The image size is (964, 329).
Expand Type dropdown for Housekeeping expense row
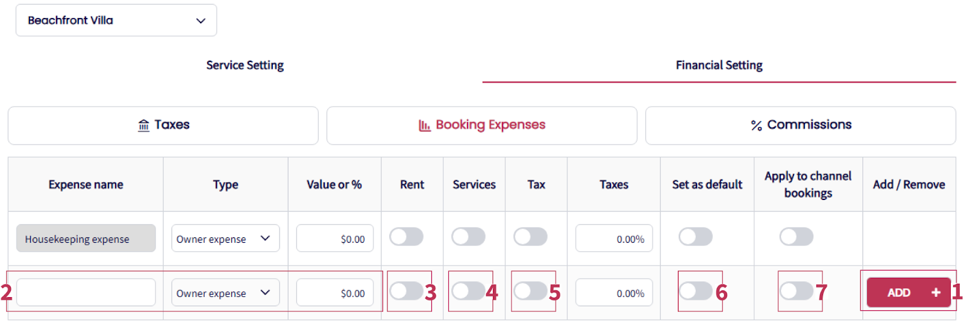pos(225,239)
